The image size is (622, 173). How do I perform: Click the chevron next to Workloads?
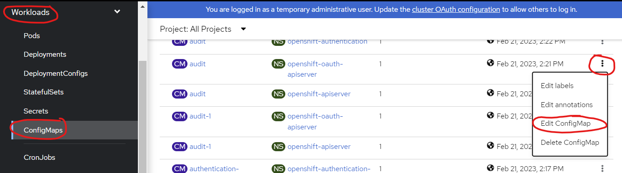point(117,12)
